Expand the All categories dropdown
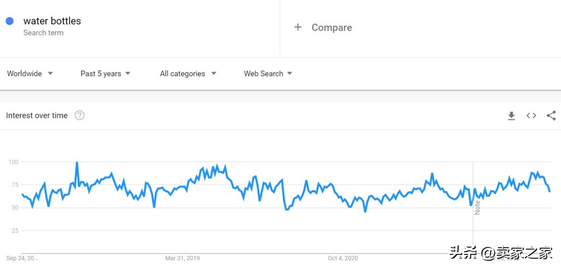The image size is (561, 268). [188, 73]
